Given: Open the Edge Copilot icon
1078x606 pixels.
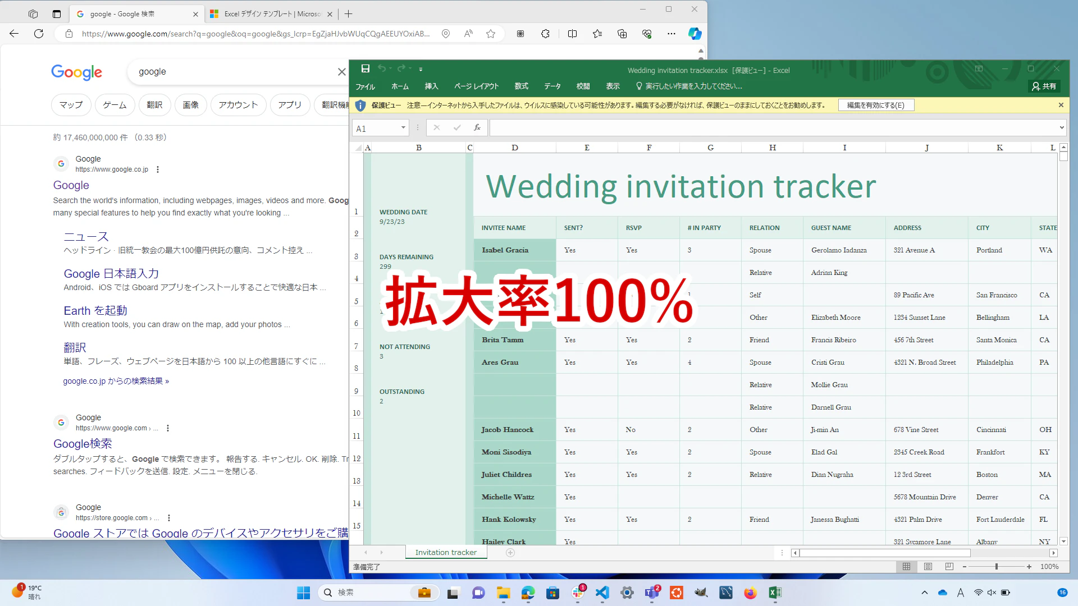Looking at the screenshot, I should click(x=695, y=34).
